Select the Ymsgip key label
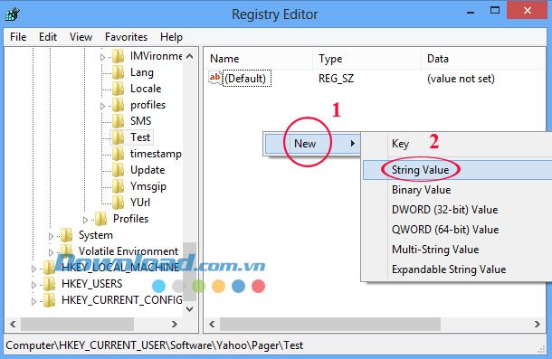552x359 pixels. [148, 186]
